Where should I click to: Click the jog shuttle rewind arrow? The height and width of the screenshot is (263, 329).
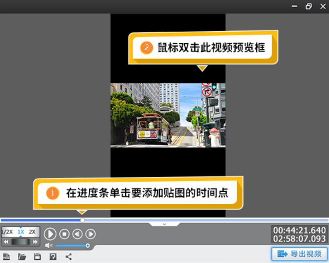5,241
